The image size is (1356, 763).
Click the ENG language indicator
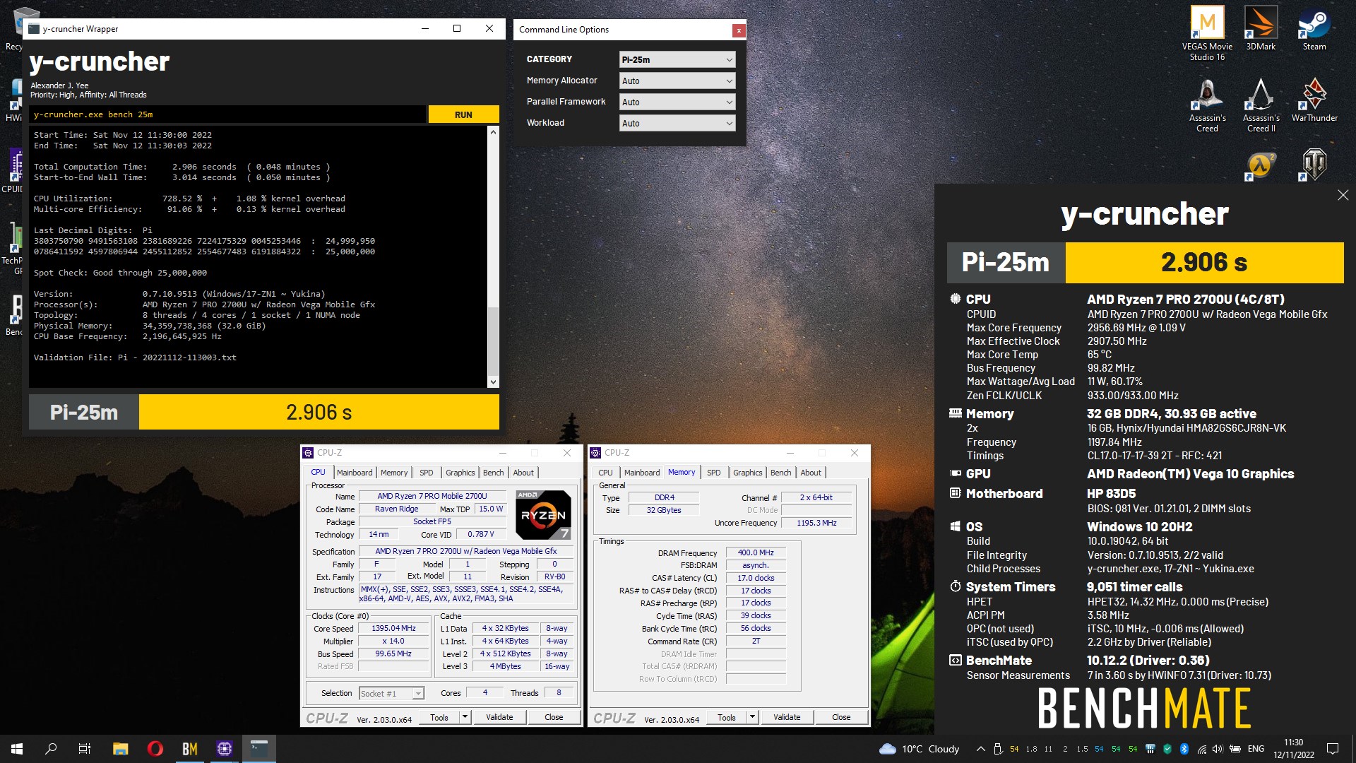[1256, 749]
